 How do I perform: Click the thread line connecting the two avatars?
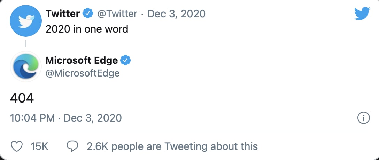pyautogui.click(x=25, y=44)
